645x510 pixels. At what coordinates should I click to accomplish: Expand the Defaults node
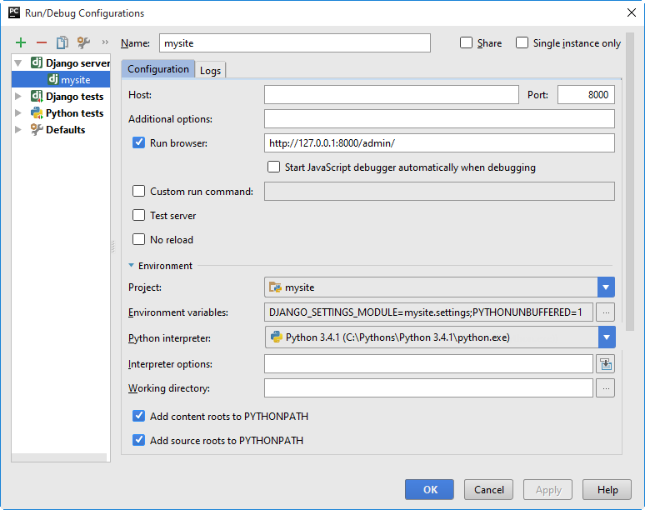pos(18,129)
